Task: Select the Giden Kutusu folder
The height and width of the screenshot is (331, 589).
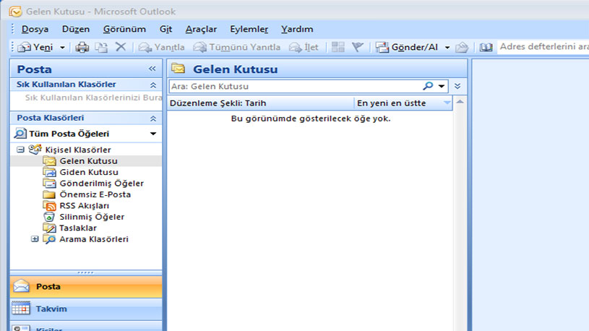Action: point(89,172)
